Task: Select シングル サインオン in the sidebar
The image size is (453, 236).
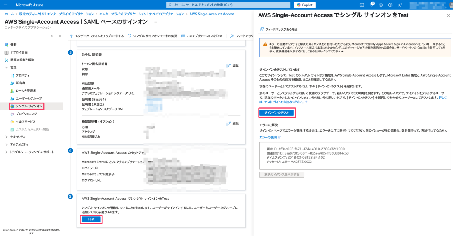Action: (26, 106)
